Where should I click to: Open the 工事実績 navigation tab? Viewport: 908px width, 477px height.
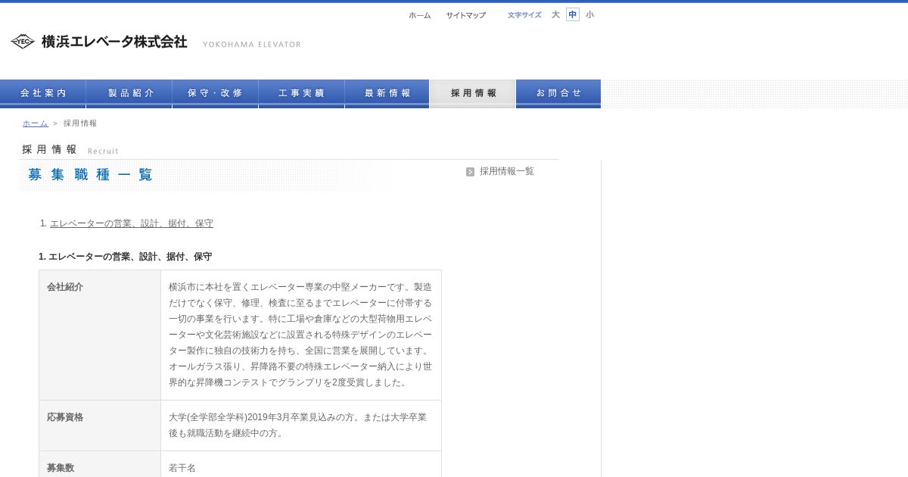click(x=302, y=93)
